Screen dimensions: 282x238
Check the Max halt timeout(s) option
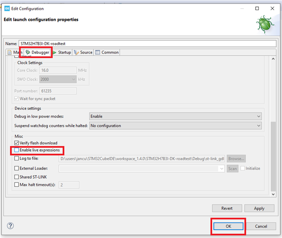click(x=16, y=185)
